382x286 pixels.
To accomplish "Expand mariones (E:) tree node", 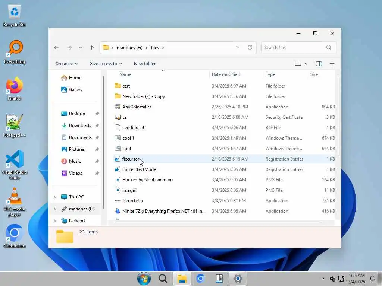I will [55, 209].
